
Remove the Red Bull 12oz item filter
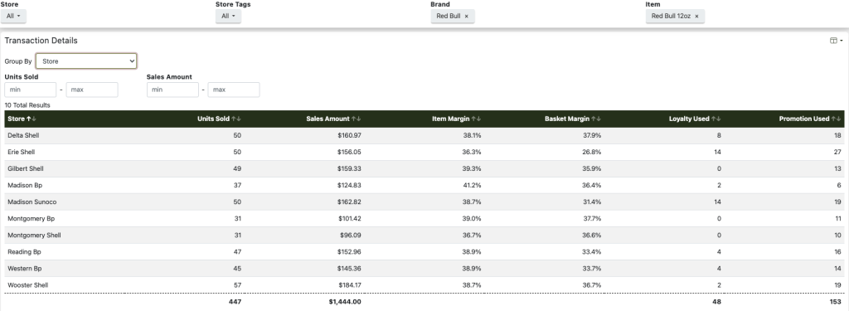tap(696, 17)
